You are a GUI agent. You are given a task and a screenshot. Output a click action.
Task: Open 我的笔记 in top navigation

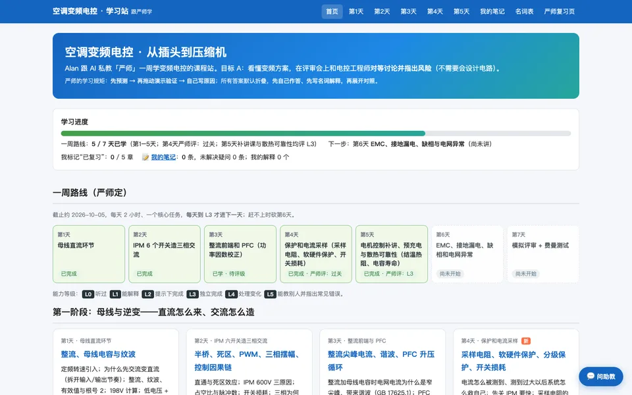(492, 11)
